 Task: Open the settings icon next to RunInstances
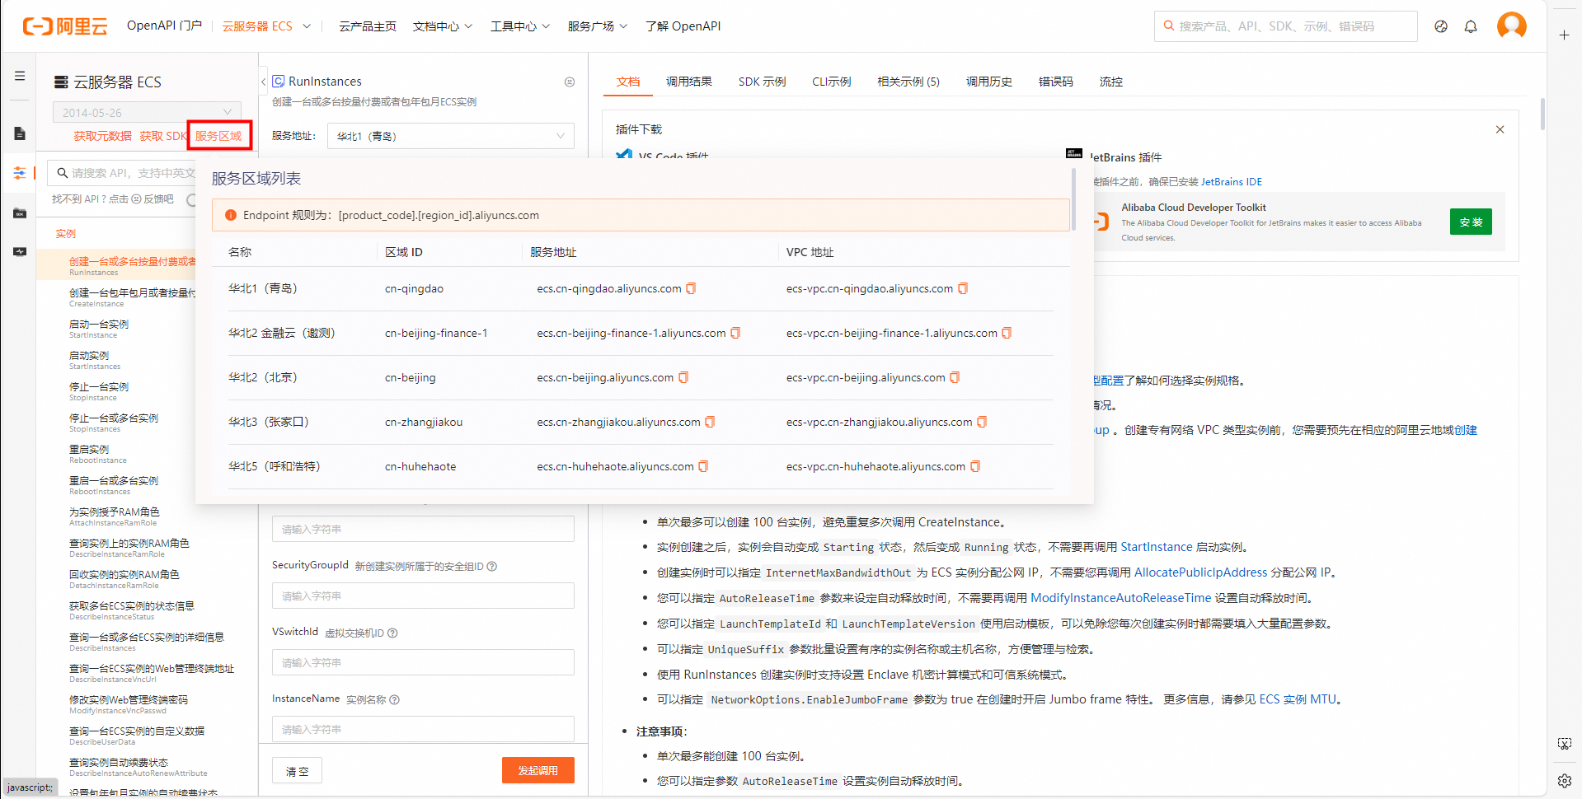(570, 82)
